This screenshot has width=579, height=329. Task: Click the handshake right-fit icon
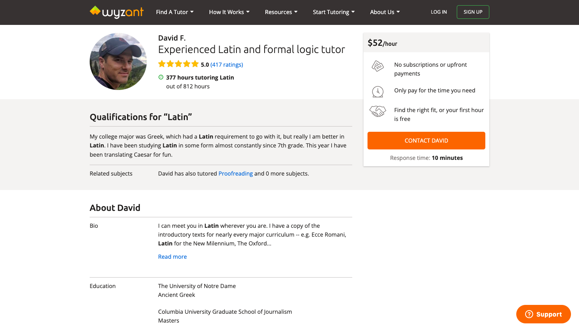(x=378, y=111)
